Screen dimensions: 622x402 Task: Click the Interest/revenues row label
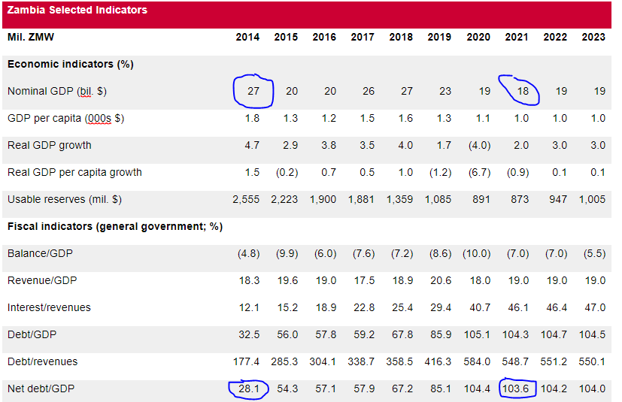49,307
